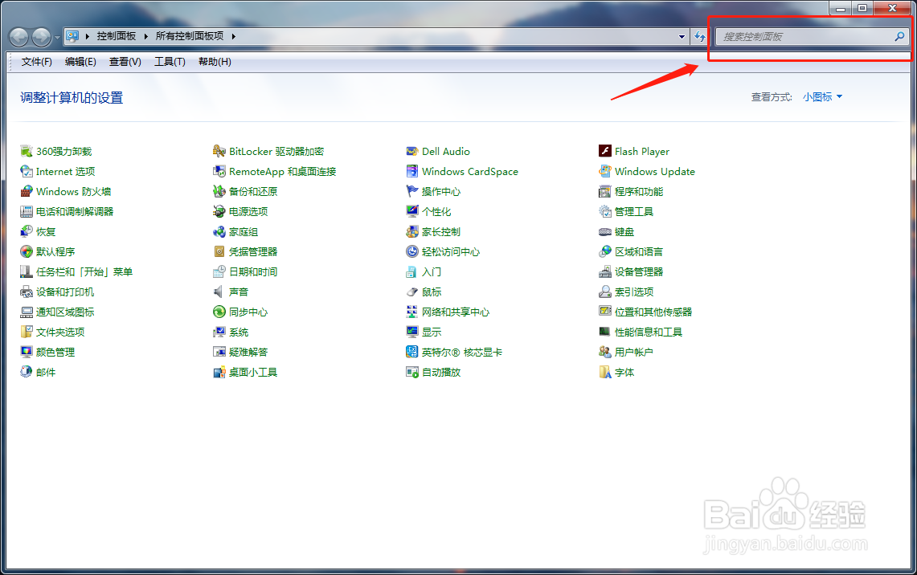Click the 操作中心 flag icon
Viewport: 917px width, 575px height.
pyautogui.click(x=412, y=192)
